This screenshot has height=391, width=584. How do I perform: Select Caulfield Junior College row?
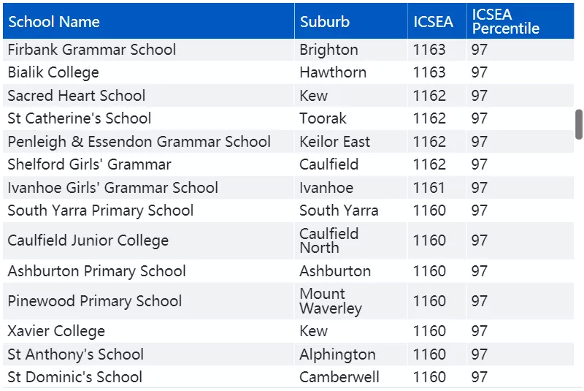(x=288, y=240)
